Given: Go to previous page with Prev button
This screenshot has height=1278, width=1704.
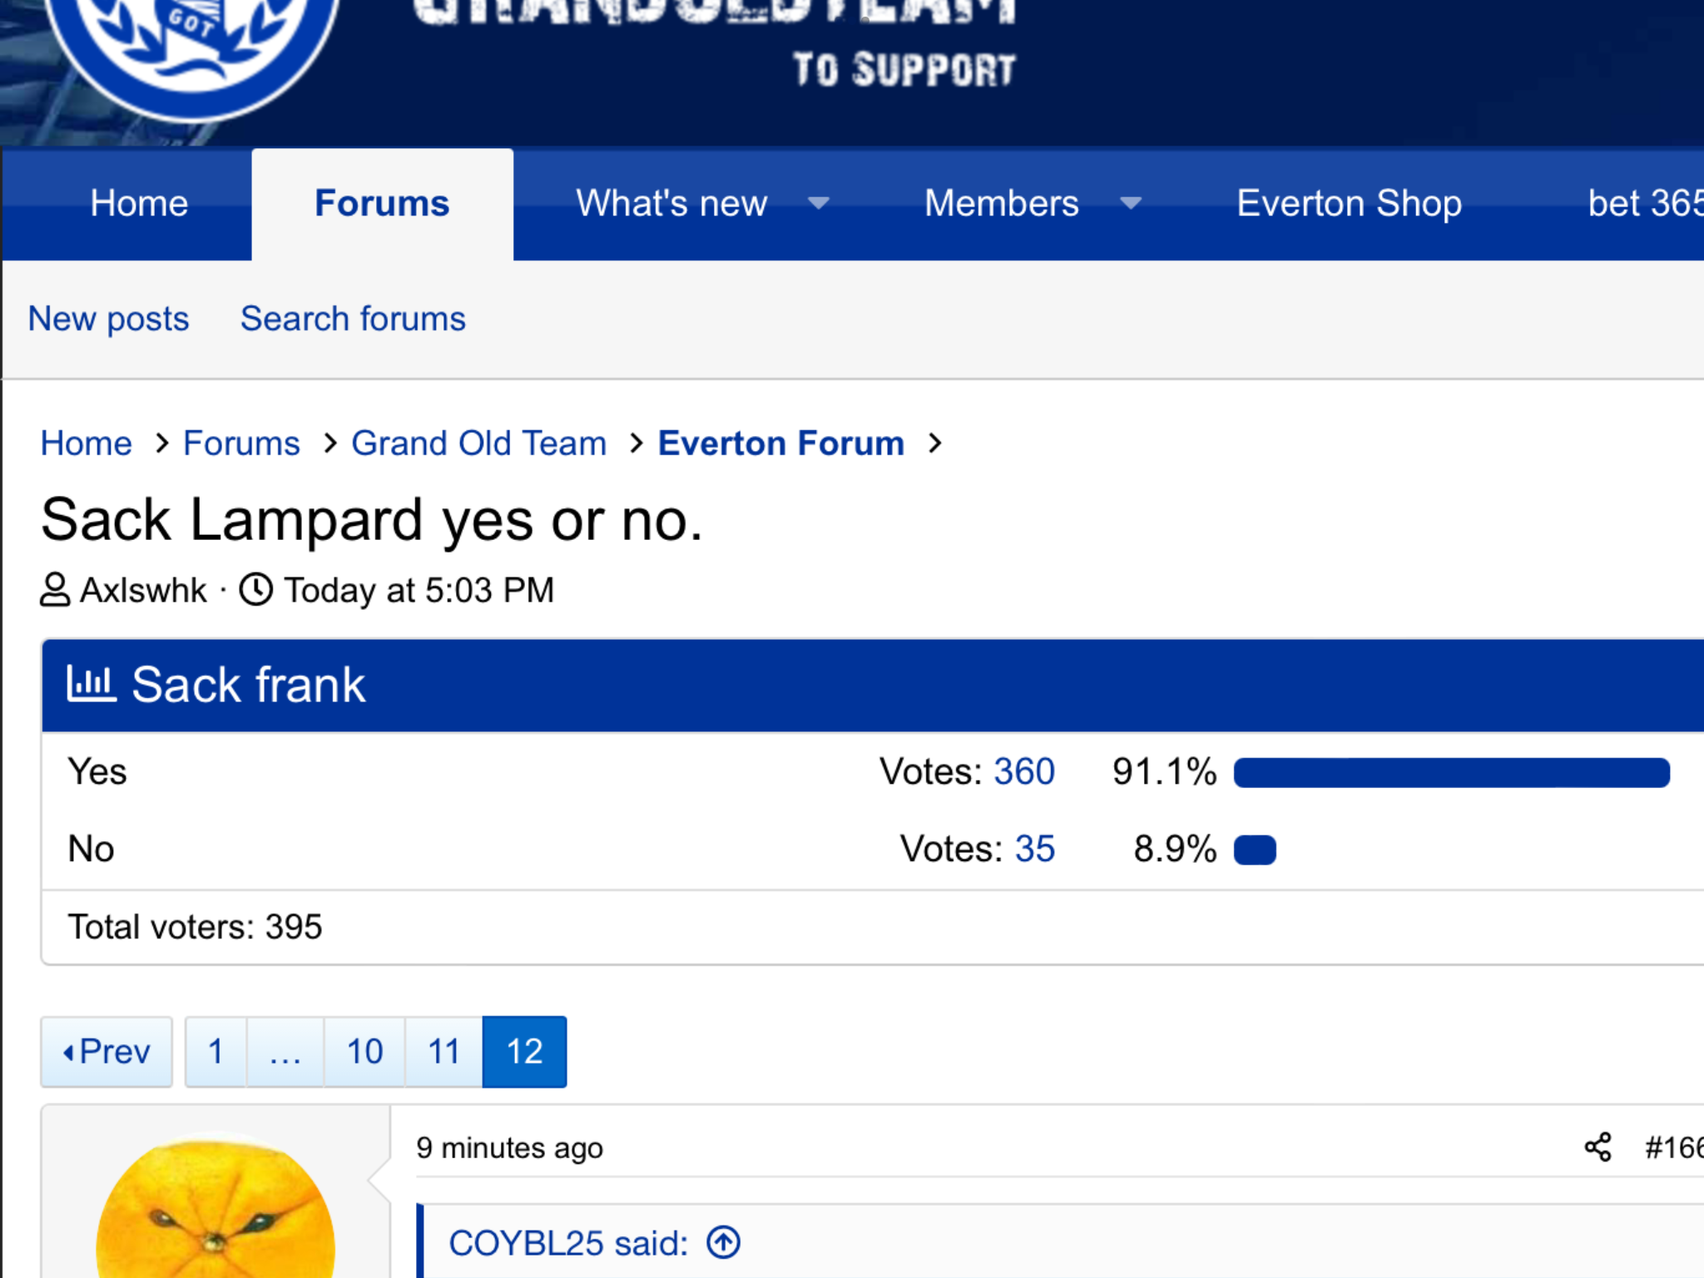Looking at the screenshot, I should [106, 1052].
